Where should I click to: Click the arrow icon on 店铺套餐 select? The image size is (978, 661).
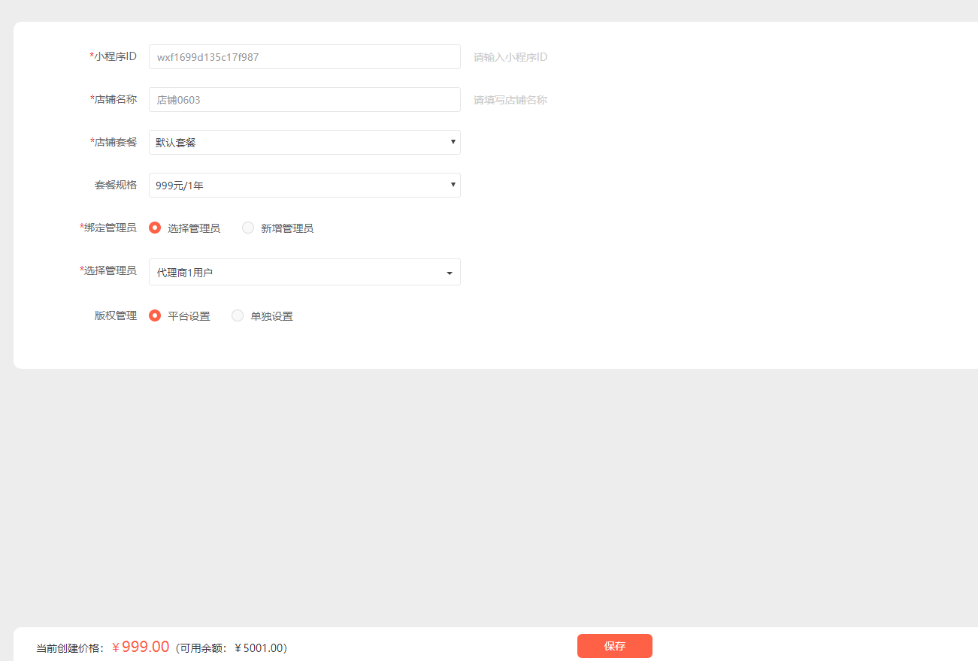pyautogui.click(x=453, y=141)
